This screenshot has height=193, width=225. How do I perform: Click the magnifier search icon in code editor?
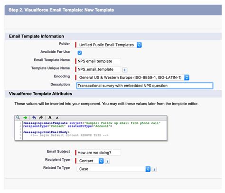18,117
